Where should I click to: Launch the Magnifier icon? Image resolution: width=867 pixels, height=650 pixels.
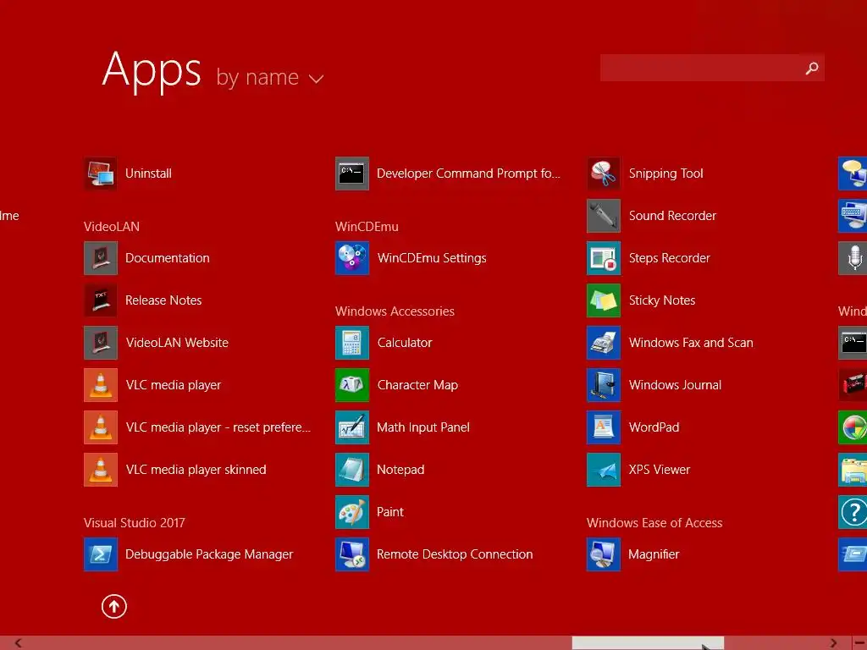pyautogui.click(x=603, y=554)
